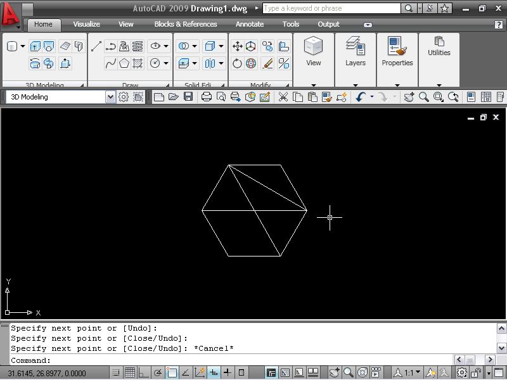Toggle Object Snap in status bar

(171, 372)
